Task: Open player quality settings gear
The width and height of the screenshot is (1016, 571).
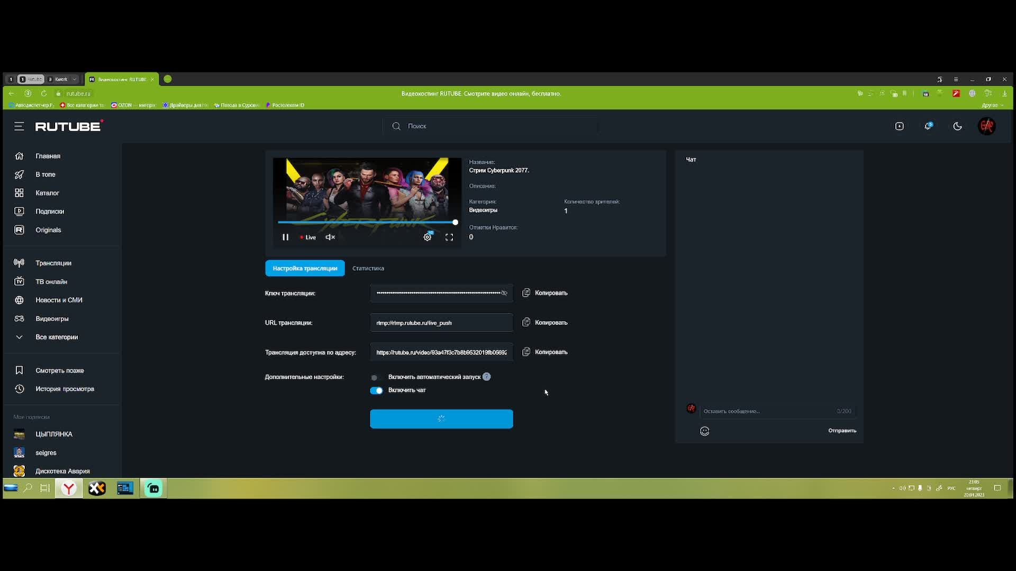Action: 428,237
